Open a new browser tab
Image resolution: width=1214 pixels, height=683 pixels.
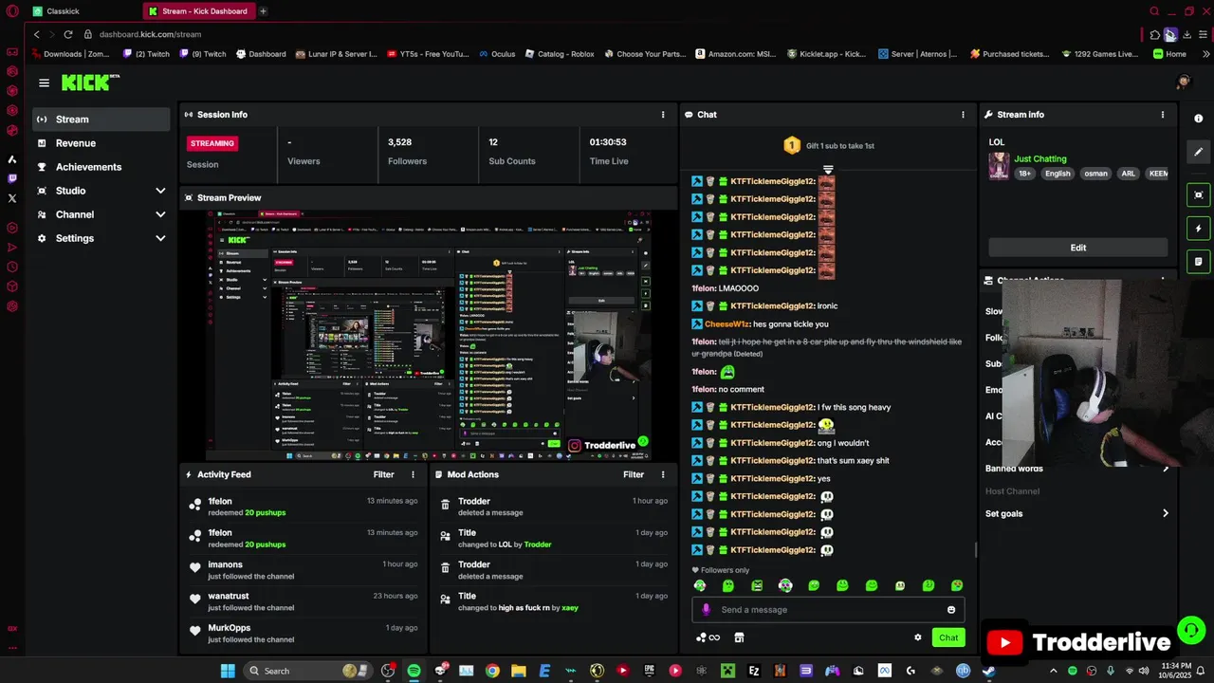[x=263, y=11]
